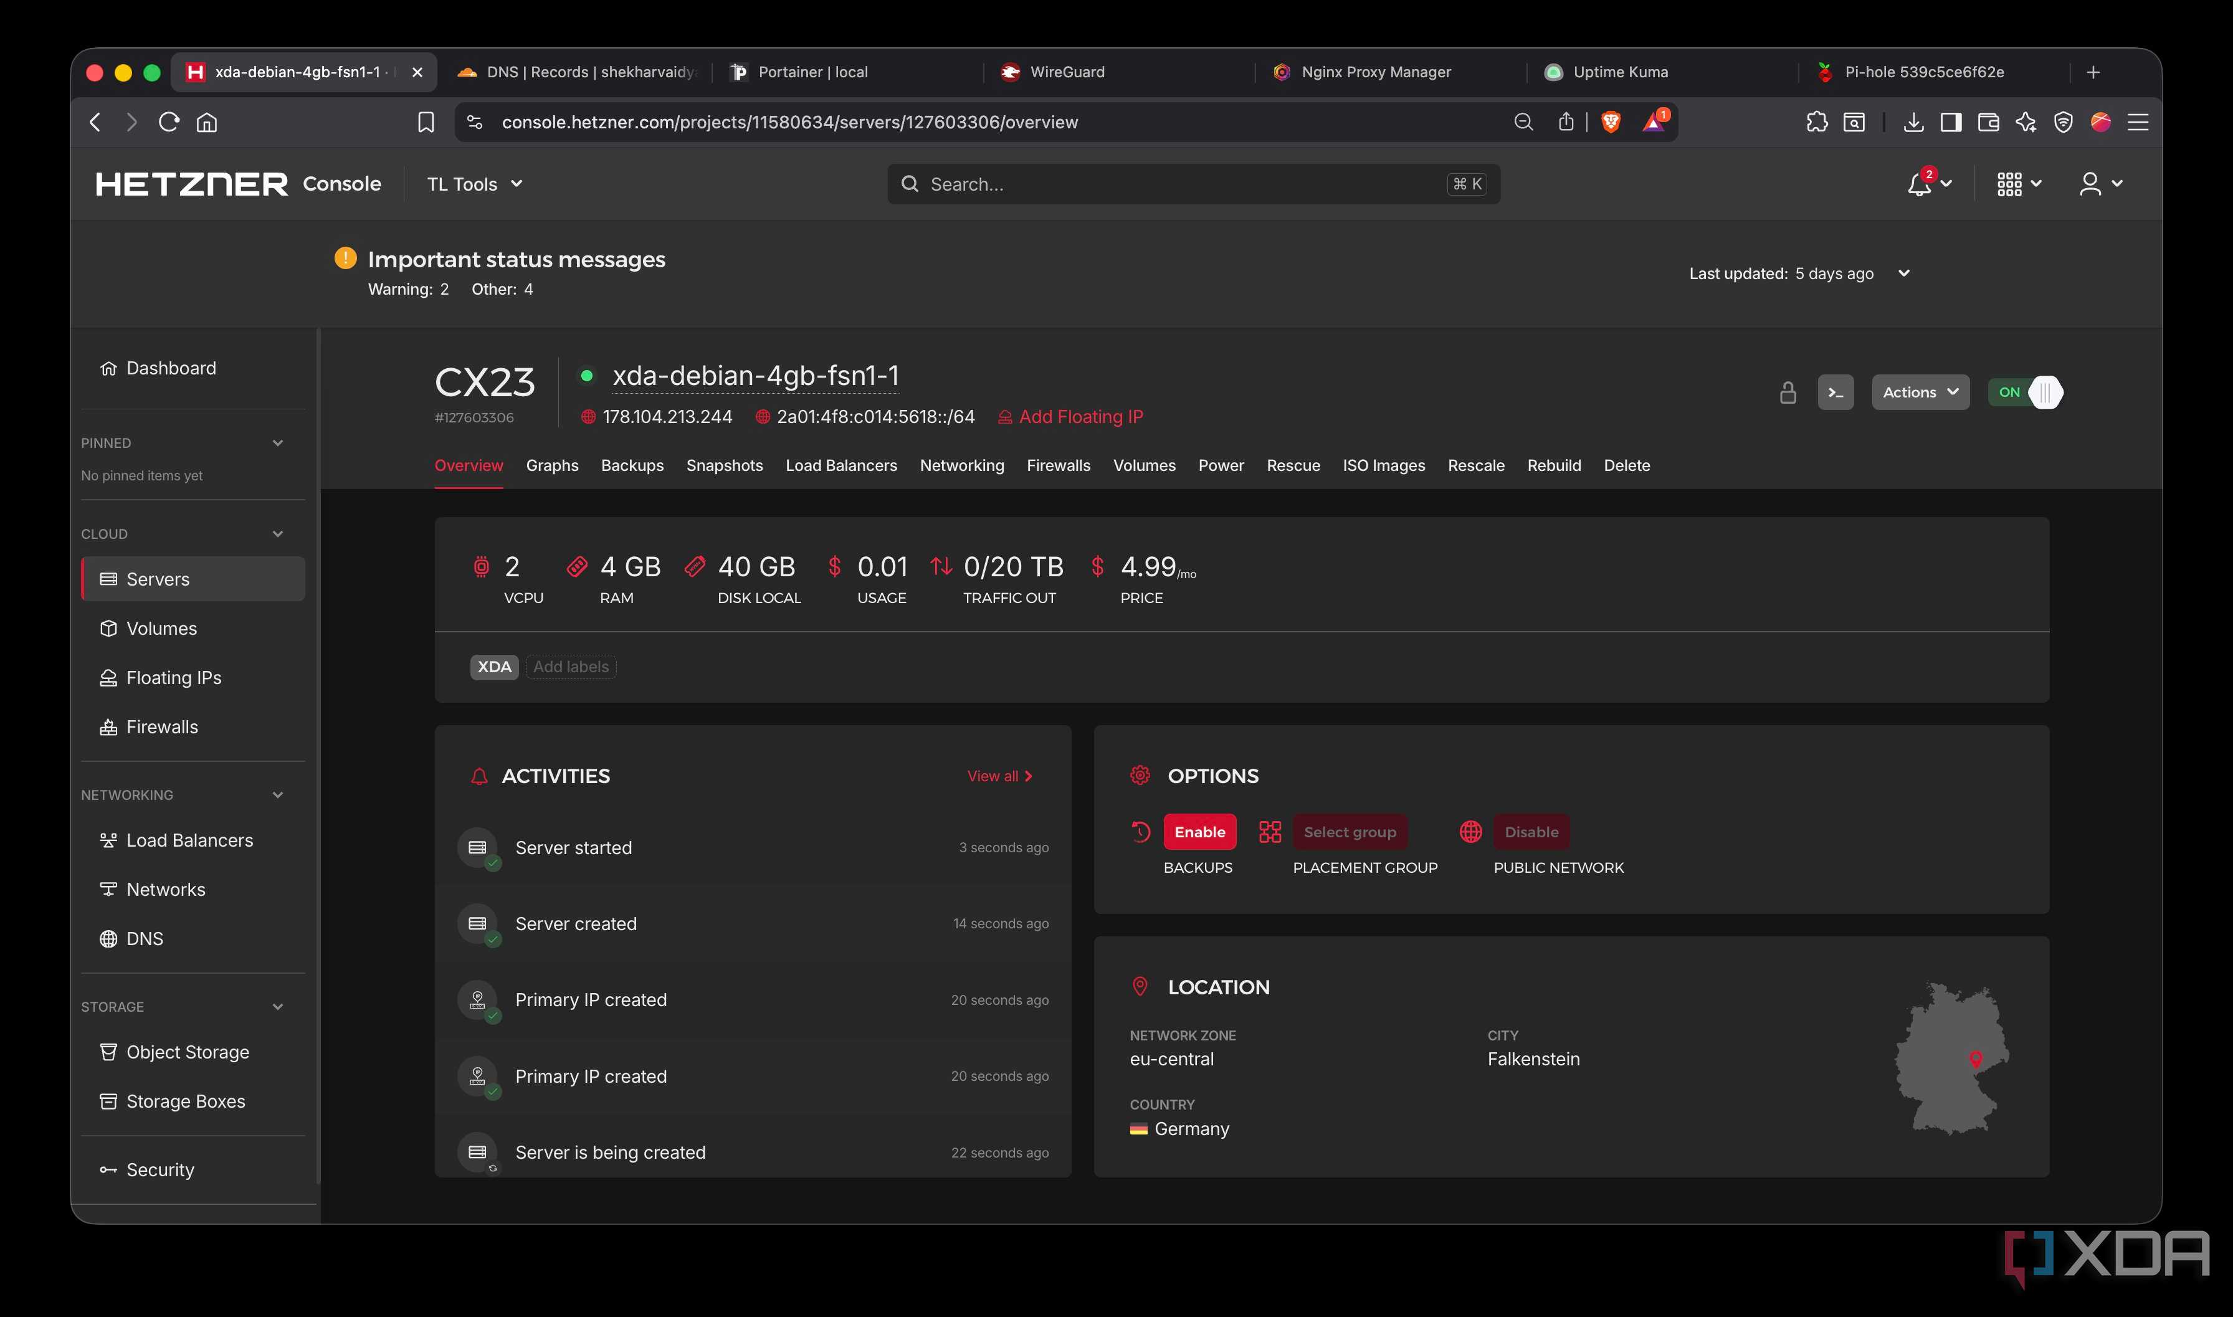Viewport: 2233px width, 1317px height.
Task: Toggle the browser sidebar panel icon
Action: click(x=1951, y=121)
